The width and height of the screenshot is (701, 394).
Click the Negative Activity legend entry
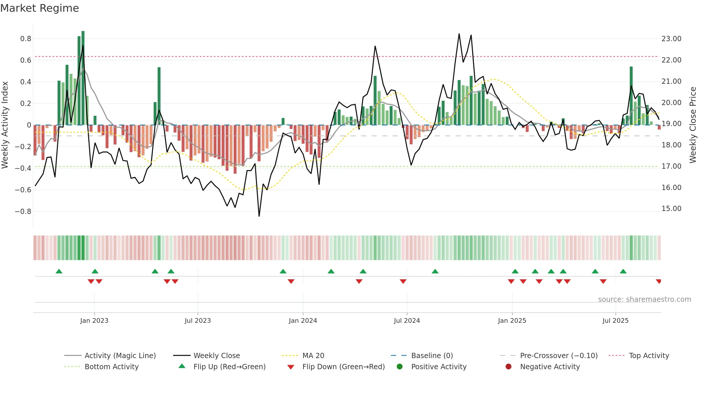[x=543, y=367]
